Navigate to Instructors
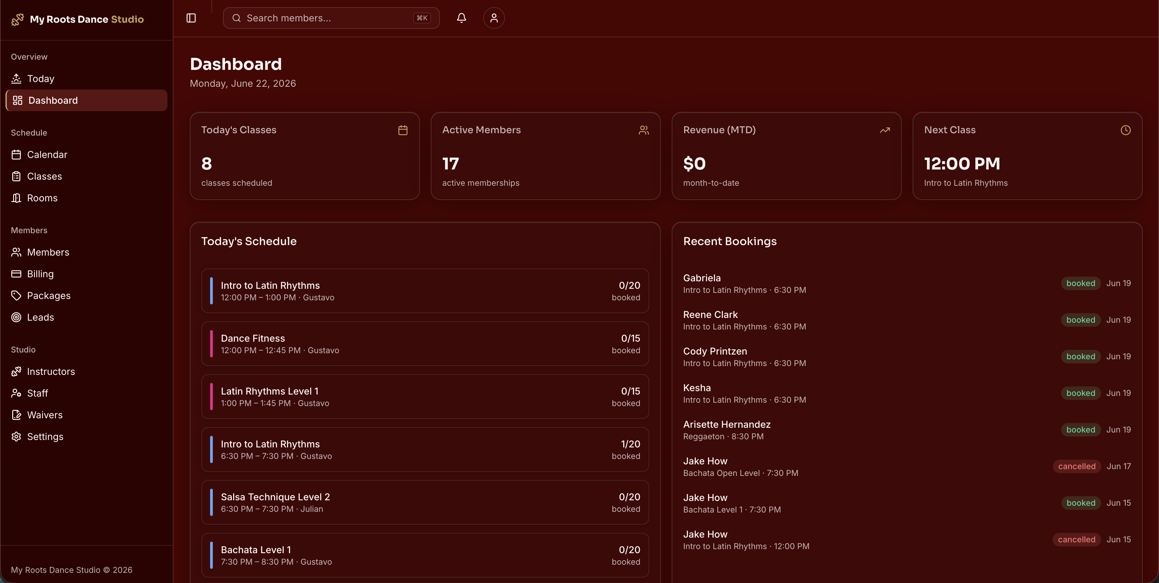 (x=86, y=371)
